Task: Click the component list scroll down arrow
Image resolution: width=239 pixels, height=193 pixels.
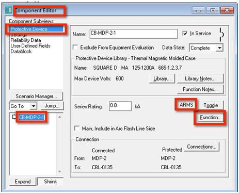Action: (x=60, y=171)
